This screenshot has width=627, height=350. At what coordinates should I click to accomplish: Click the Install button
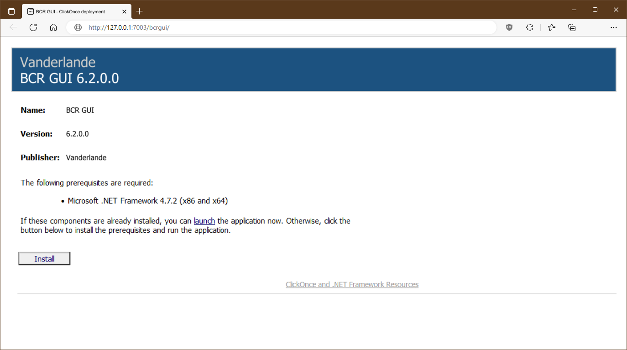pyautogui.click(x=44, y=259)
